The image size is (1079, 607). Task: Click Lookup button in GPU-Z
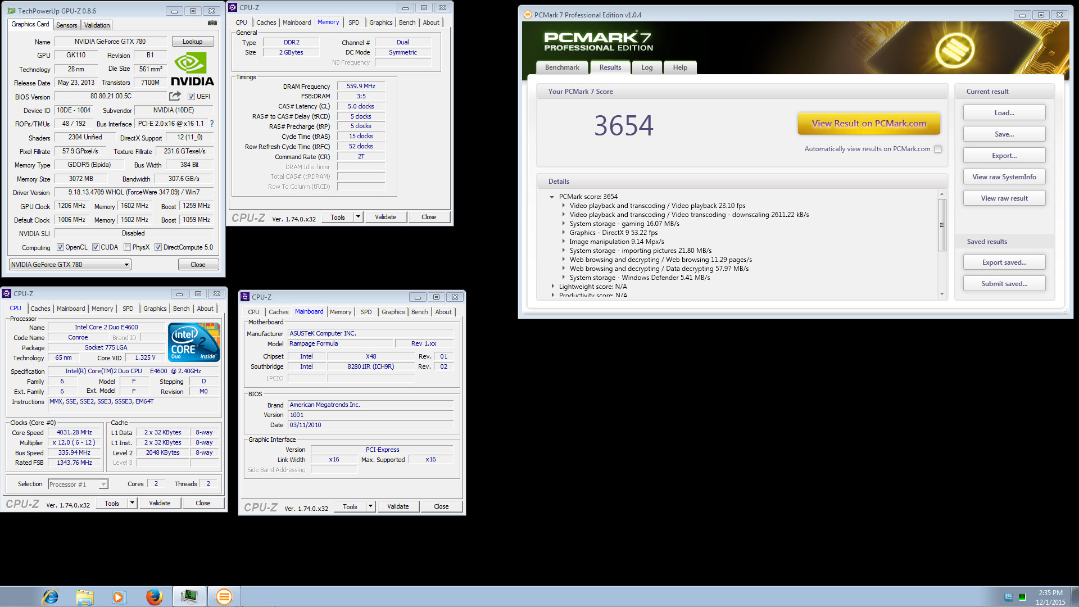click(192, 42)
